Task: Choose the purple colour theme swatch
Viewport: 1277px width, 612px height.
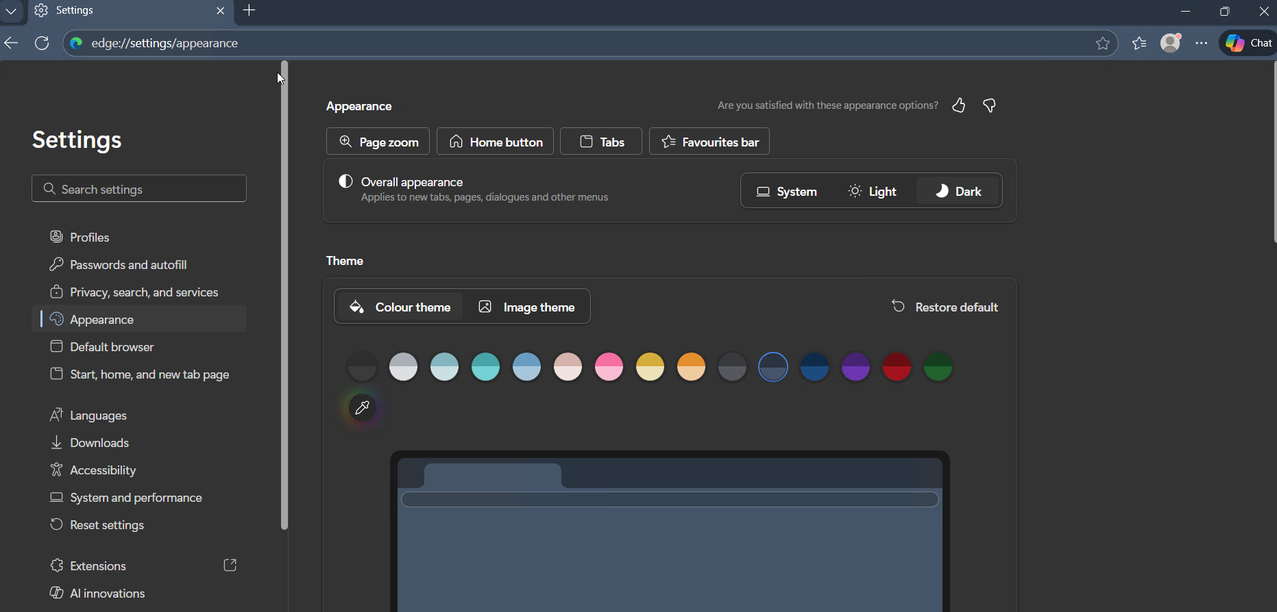Action: pyautogui.click(x=855, y=367)
